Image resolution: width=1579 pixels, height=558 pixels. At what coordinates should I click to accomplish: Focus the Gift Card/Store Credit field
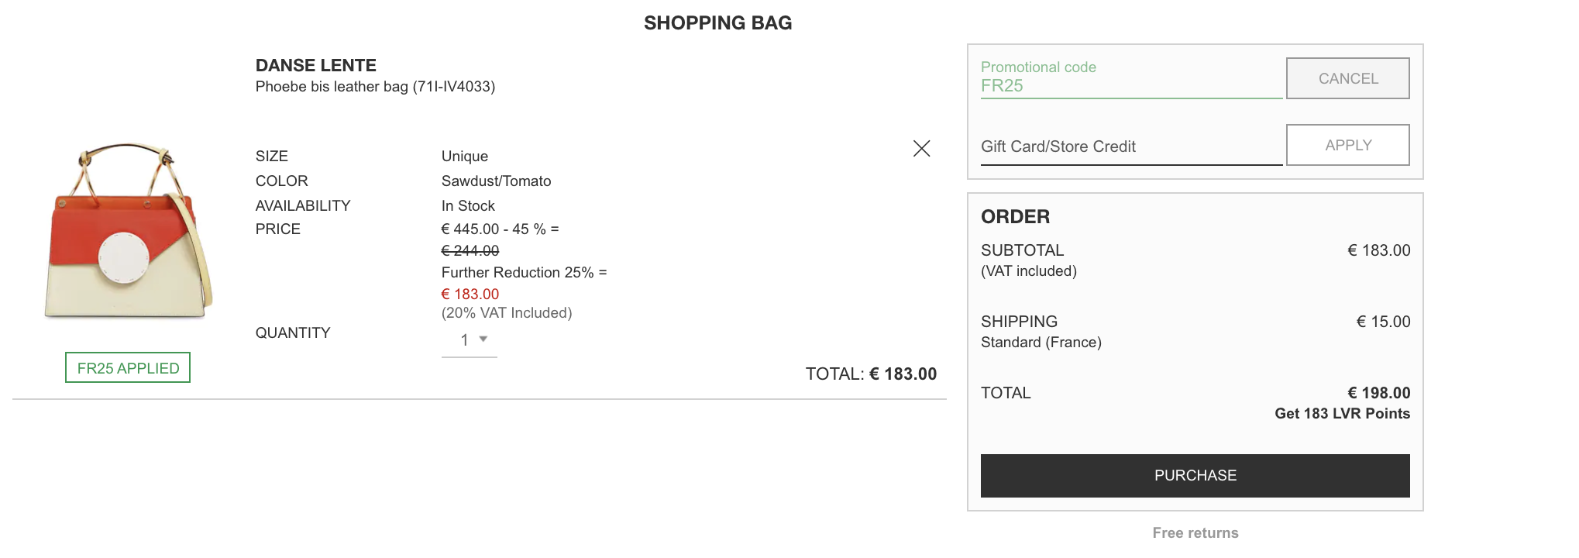click(1131, 146)
